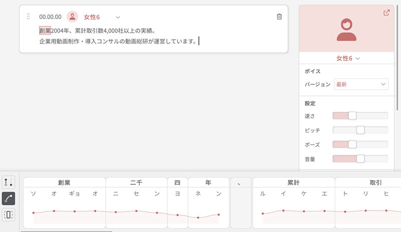401x232 pixels.
Task: Adjust the ポーズ pause slider
Action: (352, 145)
